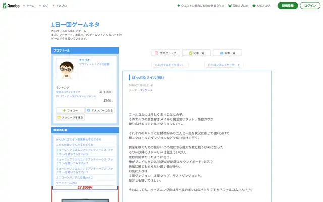The image size is (323, 202).
Task: Open recent article こどもが聴いてくれるかどうか
Action: click(x=75, y=145)
